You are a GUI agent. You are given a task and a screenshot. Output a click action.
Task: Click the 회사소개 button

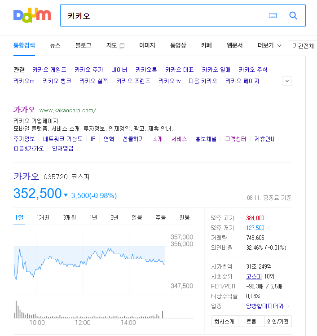(x=225, y=322)
